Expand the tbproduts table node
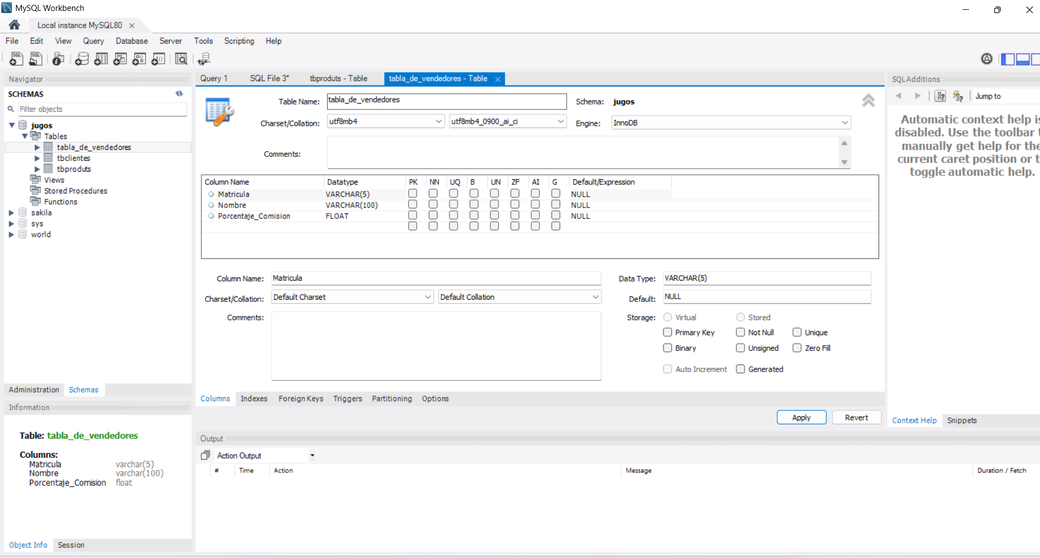This screenshot has width=1040, height=558. point(37,169)
